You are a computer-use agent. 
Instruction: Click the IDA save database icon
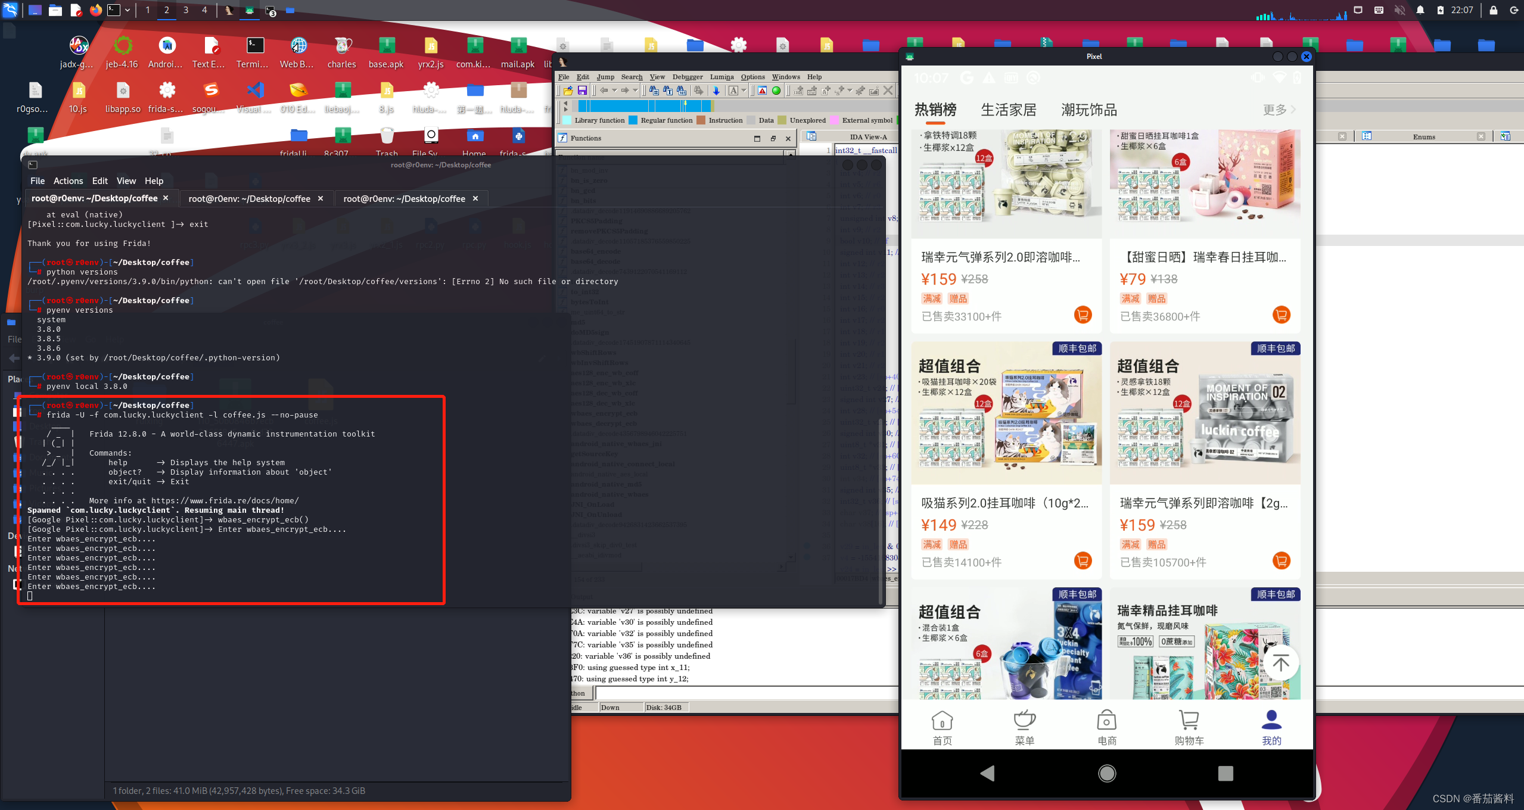point(582,91)
